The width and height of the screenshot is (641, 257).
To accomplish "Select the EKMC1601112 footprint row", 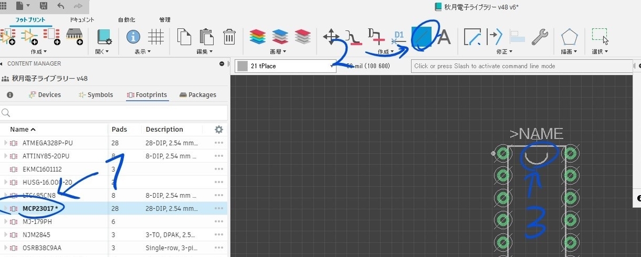I will (114, 169).
